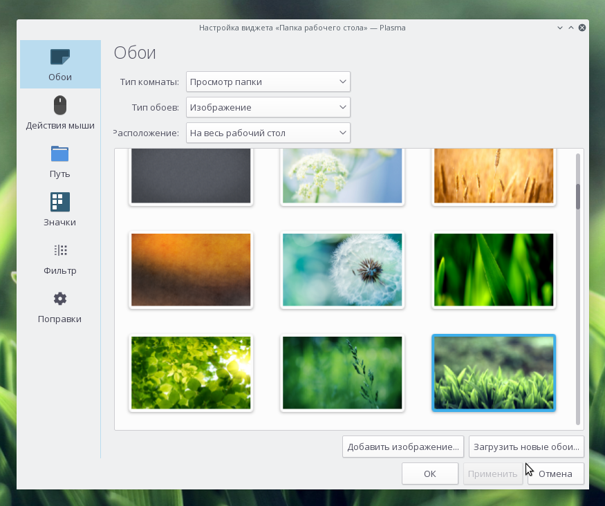Select the bright green grass blades wallpaper
The width and height of the screenshot is (605, 506).
[494, 270]
